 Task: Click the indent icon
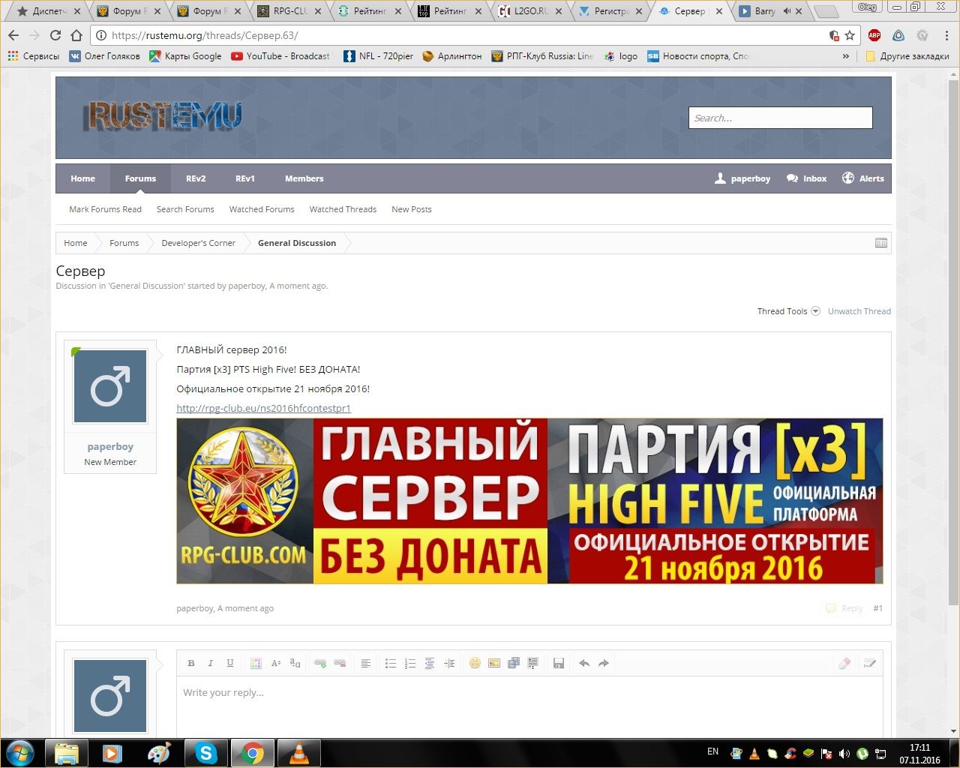[x=449, y=663]
